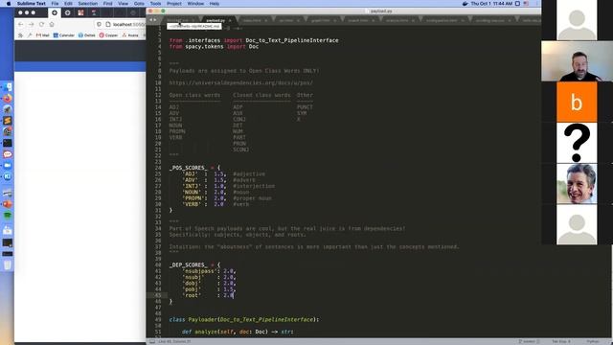Screen dimensions: 613x345
Task: Open Sublime Text from the dock
Action: coord(8,121)
